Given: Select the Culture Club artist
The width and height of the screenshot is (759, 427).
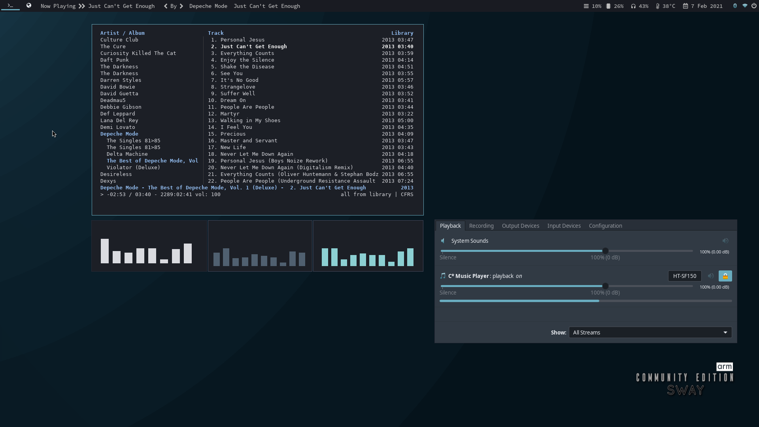Looking at the screenshot, I should click(119, 40).
